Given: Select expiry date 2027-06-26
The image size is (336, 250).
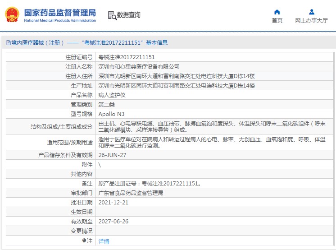Looking at the screenshot, I should 114,221.
